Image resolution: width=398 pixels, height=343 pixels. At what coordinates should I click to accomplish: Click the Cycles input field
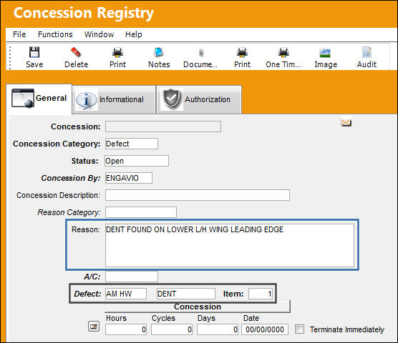coord(172,329)
